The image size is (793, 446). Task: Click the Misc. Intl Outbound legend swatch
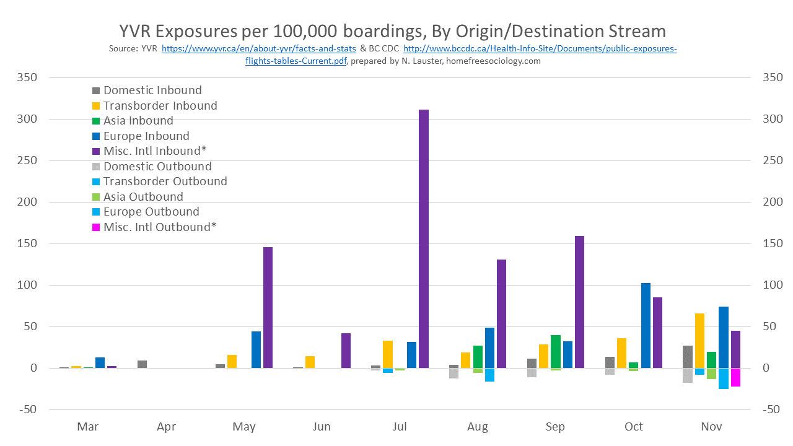pos(96,227)
